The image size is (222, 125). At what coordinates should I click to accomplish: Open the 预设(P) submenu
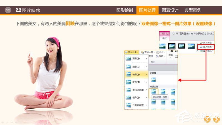pyautogui.click(x=136, y=59)
